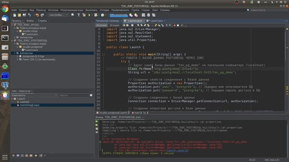Open the Правка menu
The width and height of the screenshot is (289, 162).
[x=23, y=10]
